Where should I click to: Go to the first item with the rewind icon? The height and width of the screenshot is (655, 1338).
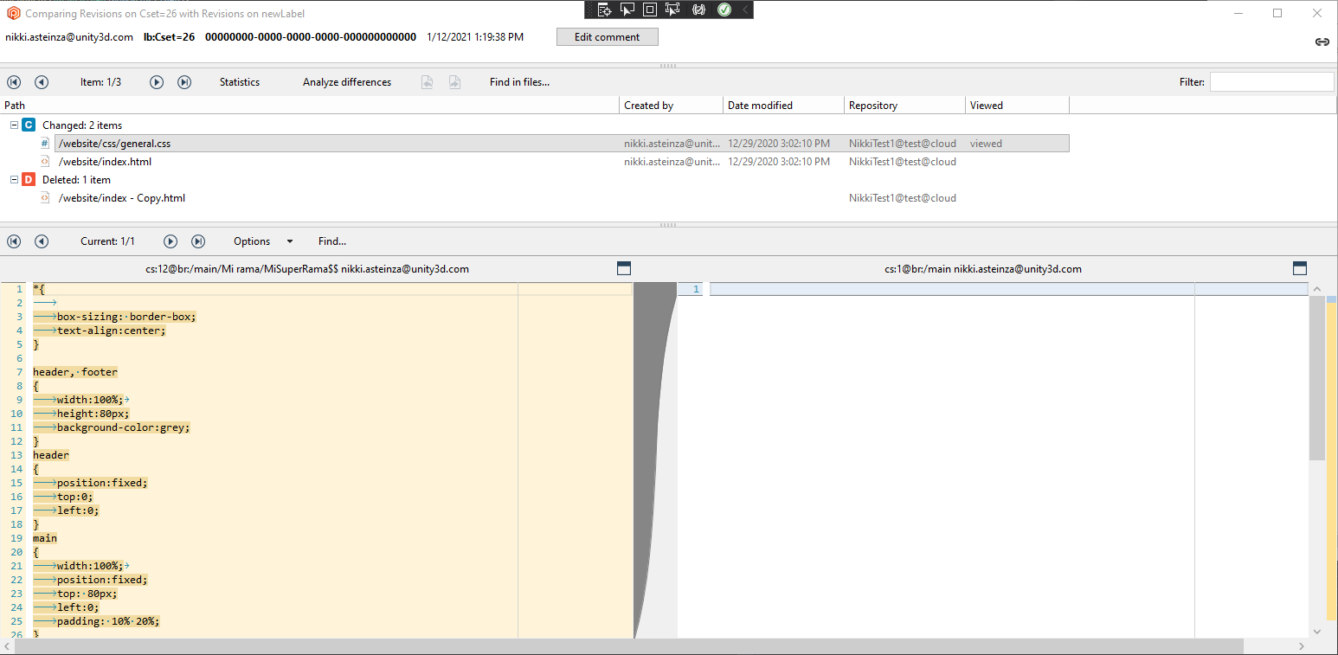[x=13, y=81]
